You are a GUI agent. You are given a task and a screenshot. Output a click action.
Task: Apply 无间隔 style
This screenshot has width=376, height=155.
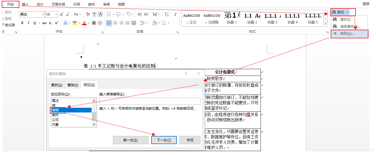[212, 18]
